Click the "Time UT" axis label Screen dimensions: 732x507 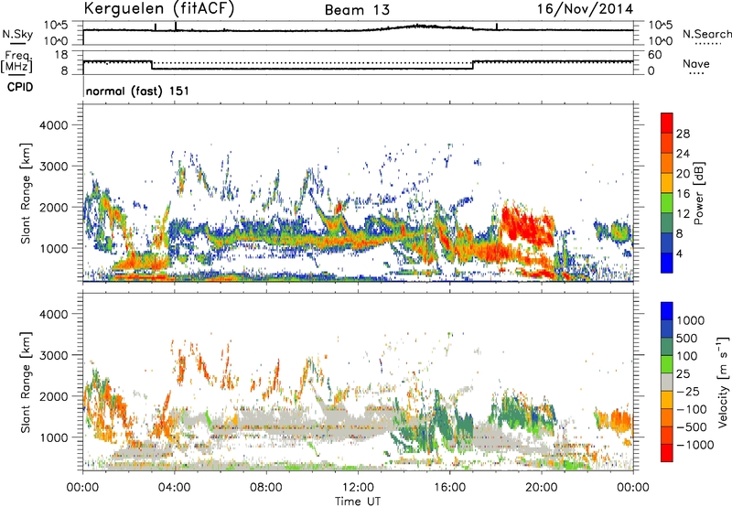pos(358,502)
